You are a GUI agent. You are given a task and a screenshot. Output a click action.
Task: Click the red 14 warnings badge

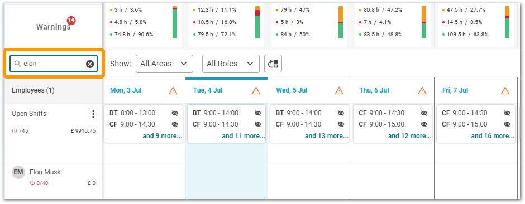[x=71, y=21]
